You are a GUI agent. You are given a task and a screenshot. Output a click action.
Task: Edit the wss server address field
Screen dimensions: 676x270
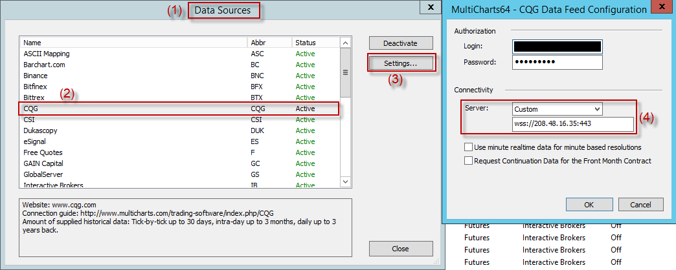click(573, 124)
